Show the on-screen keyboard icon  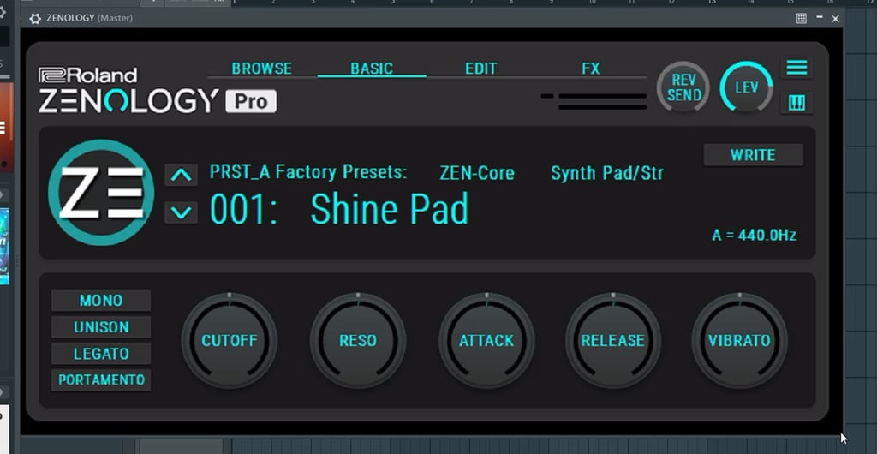tap(796, 103)
